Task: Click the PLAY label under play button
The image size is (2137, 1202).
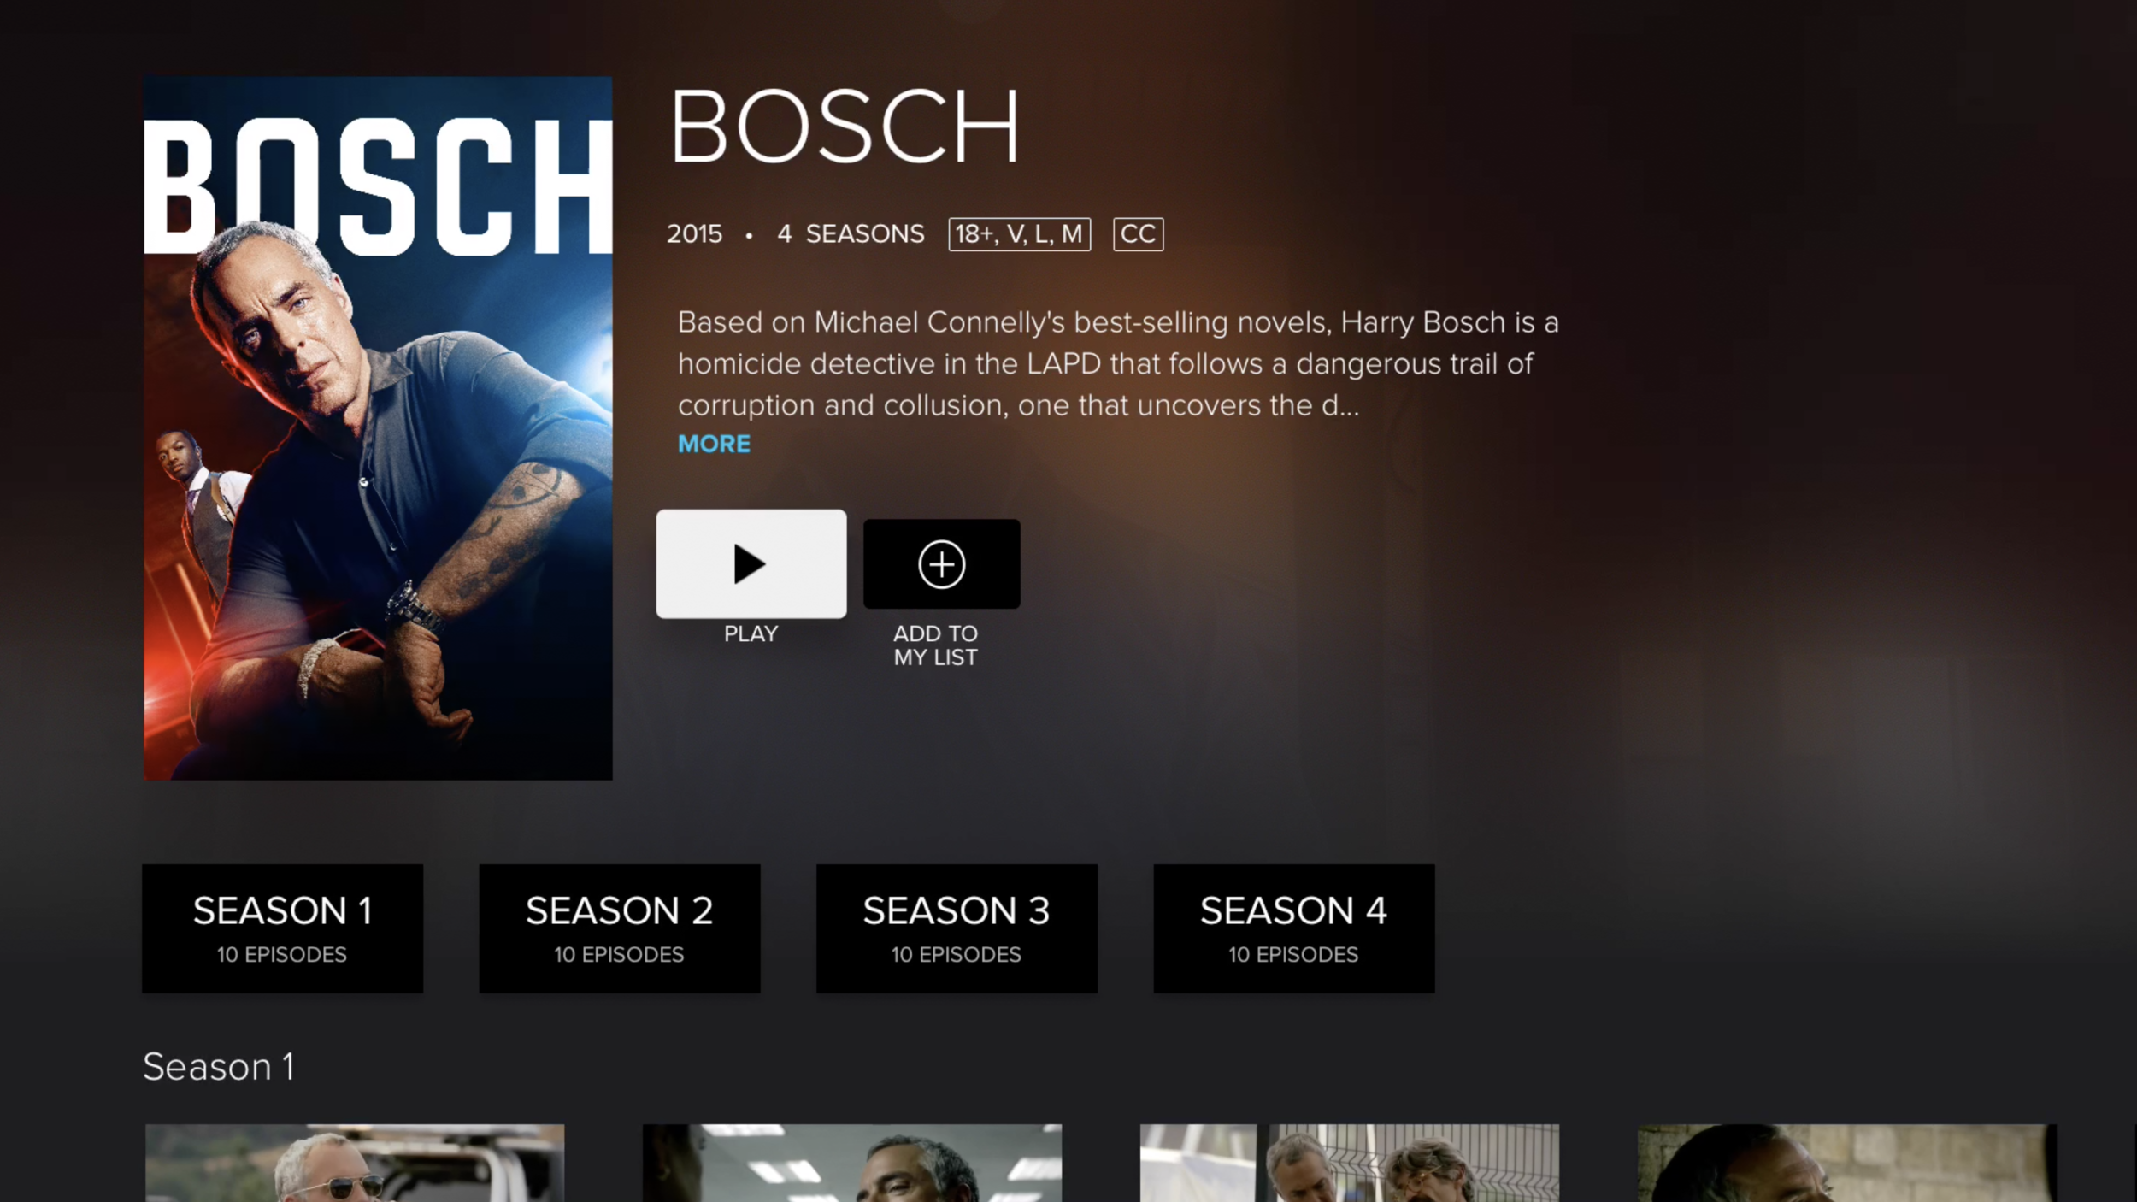Action: coord(751,633)
